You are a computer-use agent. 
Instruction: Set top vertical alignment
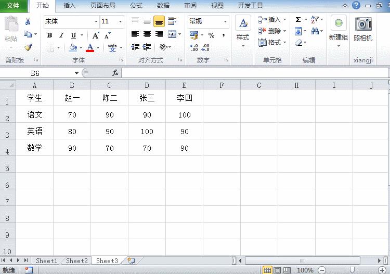[135, 21]
